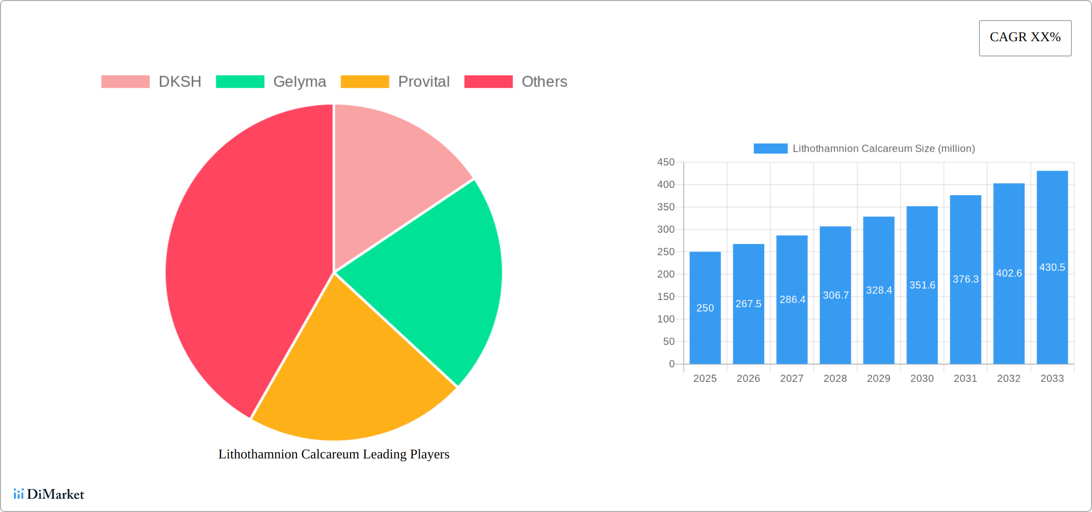Screen dimensions: 1092x512
Task: Select the 2025 axis label
Action: [705, 378]
